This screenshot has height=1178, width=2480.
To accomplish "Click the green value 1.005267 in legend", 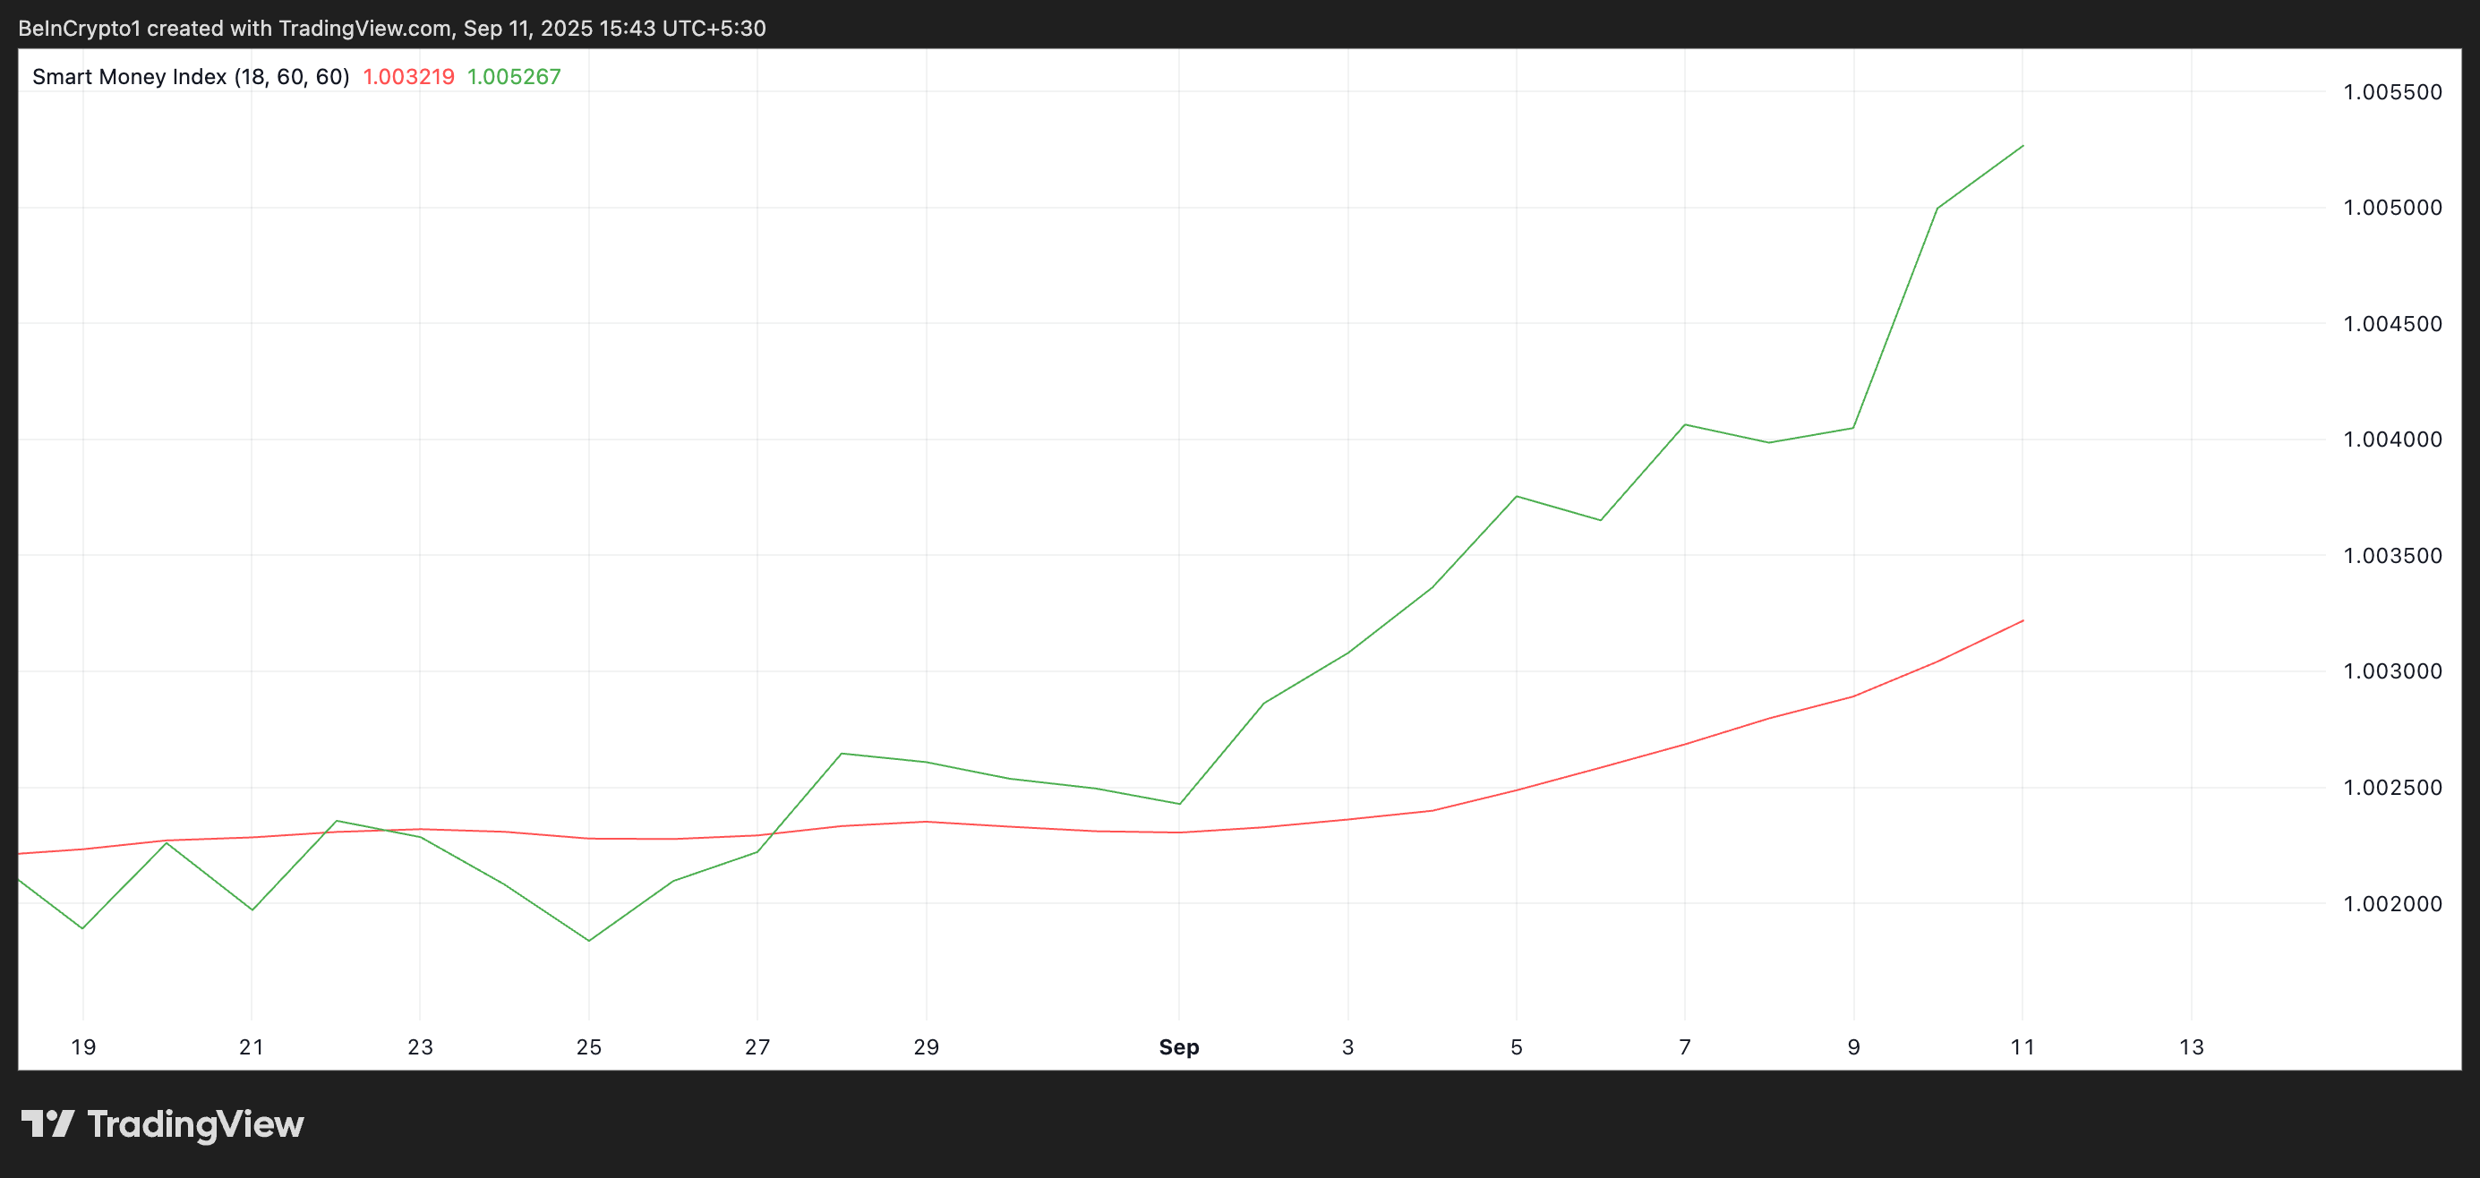I will click(513, 77).
